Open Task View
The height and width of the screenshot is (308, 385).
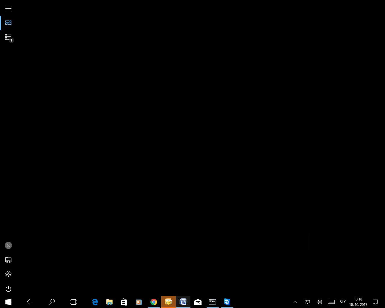(73, 302)
